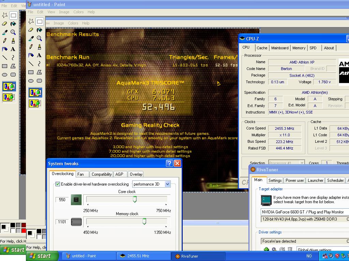This screenshot has width=349, height=261.
Task: Select the Ellipse tool in untitled - Paint toolbox
Action: (31, 81)
